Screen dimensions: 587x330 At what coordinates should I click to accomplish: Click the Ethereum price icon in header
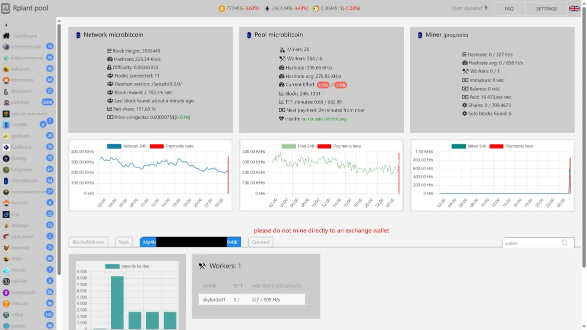[267, 8]
